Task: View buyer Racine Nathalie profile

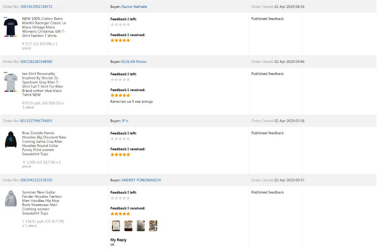Action: pyautogui.click(x=134, y=7)
